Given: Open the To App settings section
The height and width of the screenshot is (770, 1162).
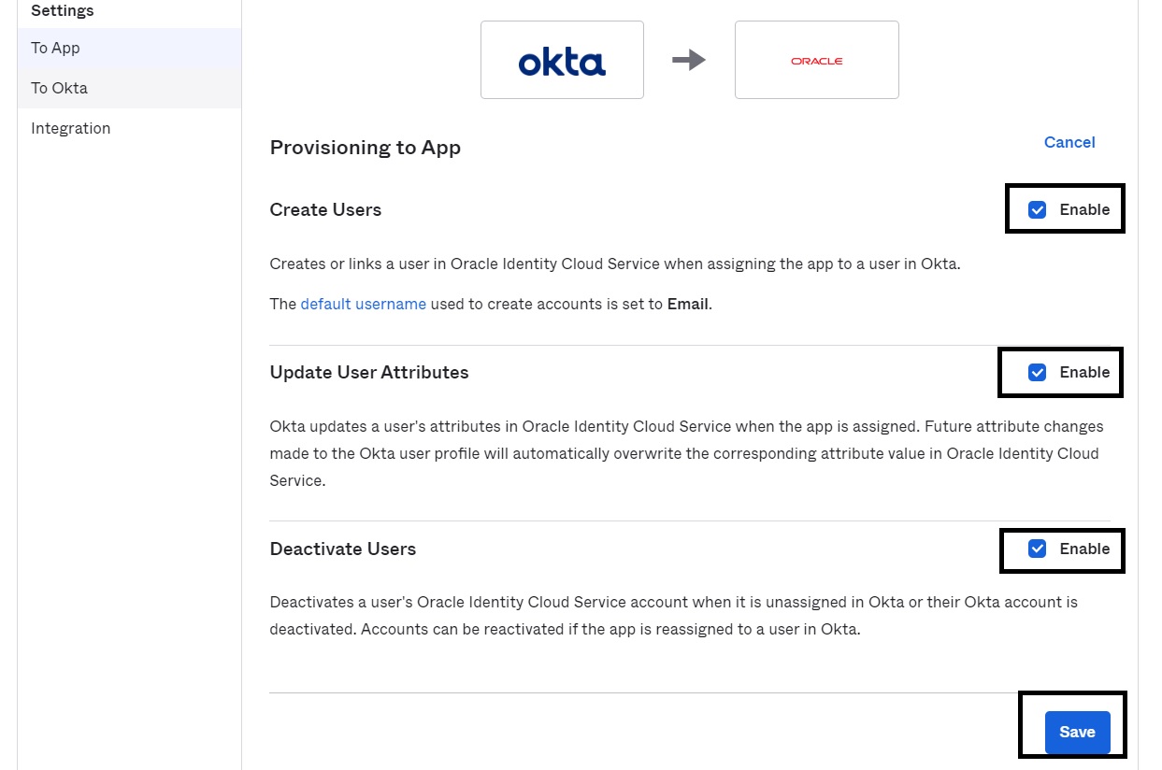Looking at the screenshot, I should (56, 48).
